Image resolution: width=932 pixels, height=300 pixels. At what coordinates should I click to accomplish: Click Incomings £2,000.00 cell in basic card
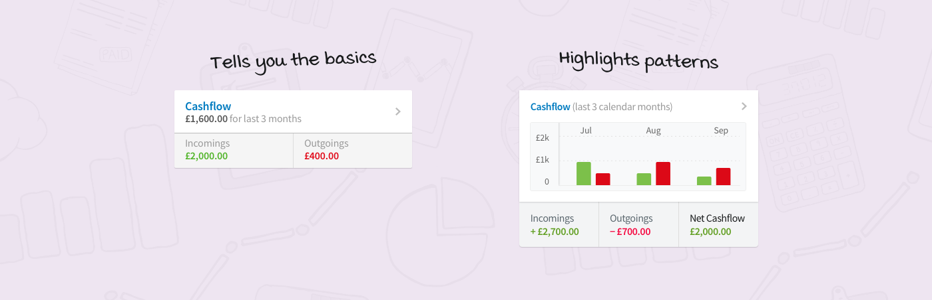click(x=233, y=150)
